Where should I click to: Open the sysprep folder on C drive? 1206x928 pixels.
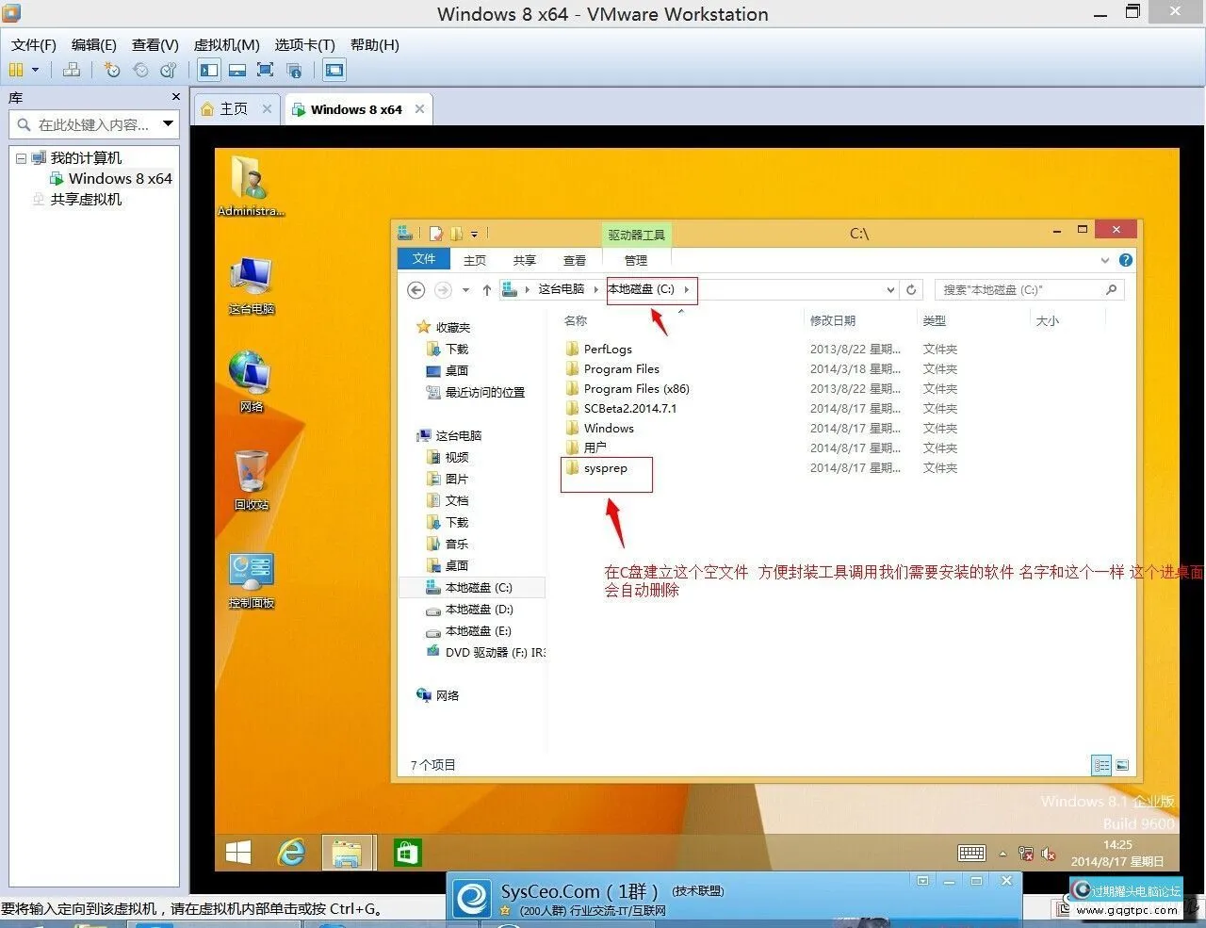coord(606,468)
